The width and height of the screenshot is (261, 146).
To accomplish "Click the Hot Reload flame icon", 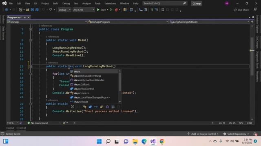I will coord(116,10).
